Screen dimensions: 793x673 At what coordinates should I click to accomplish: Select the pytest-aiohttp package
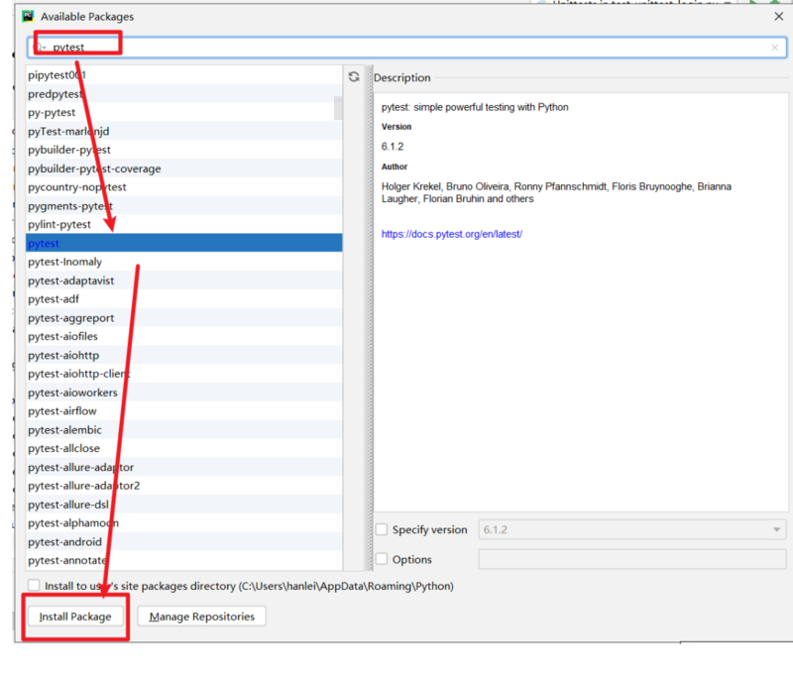(184, 355)
